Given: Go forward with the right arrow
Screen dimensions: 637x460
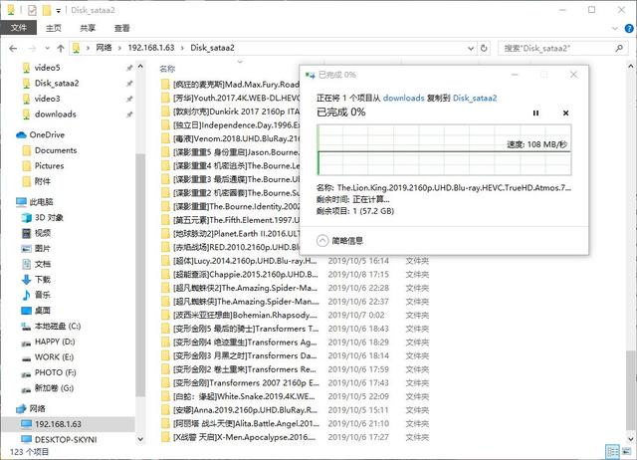Looking at the screenshot, I should pyautogui.click(x=32, y=49).
